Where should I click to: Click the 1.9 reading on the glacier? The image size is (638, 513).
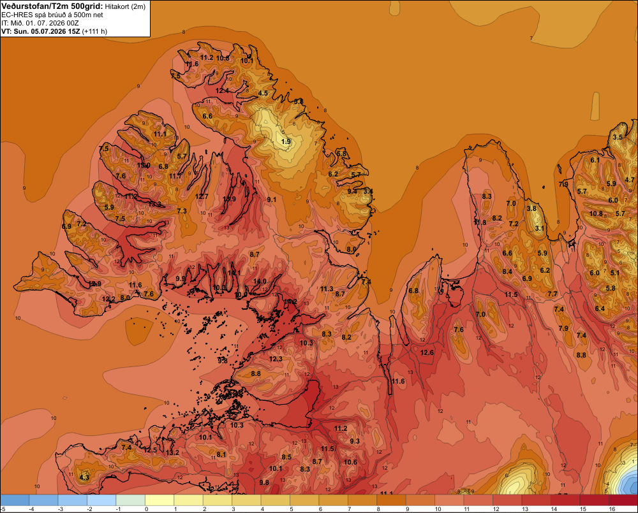(x=286, y=141)
